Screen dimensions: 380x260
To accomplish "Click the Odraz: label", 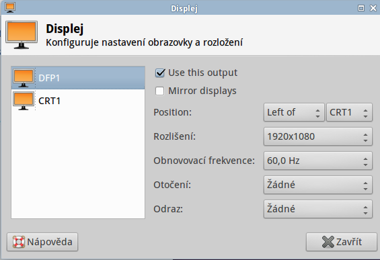I will [x=168, y=209].
